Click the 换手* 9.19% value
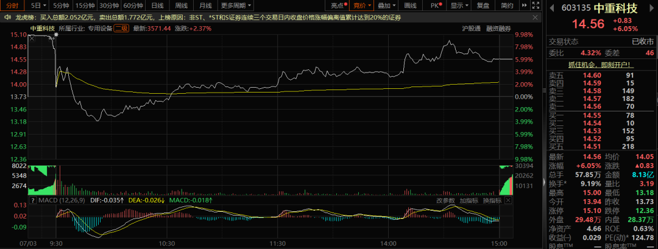The height and width of the screenshot is (249, 658). pos(590,183)
